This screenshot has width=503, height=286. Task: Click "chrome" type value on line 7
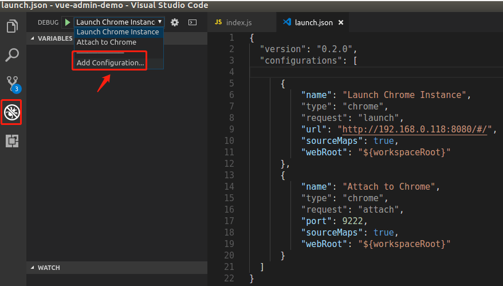[363, 107]
